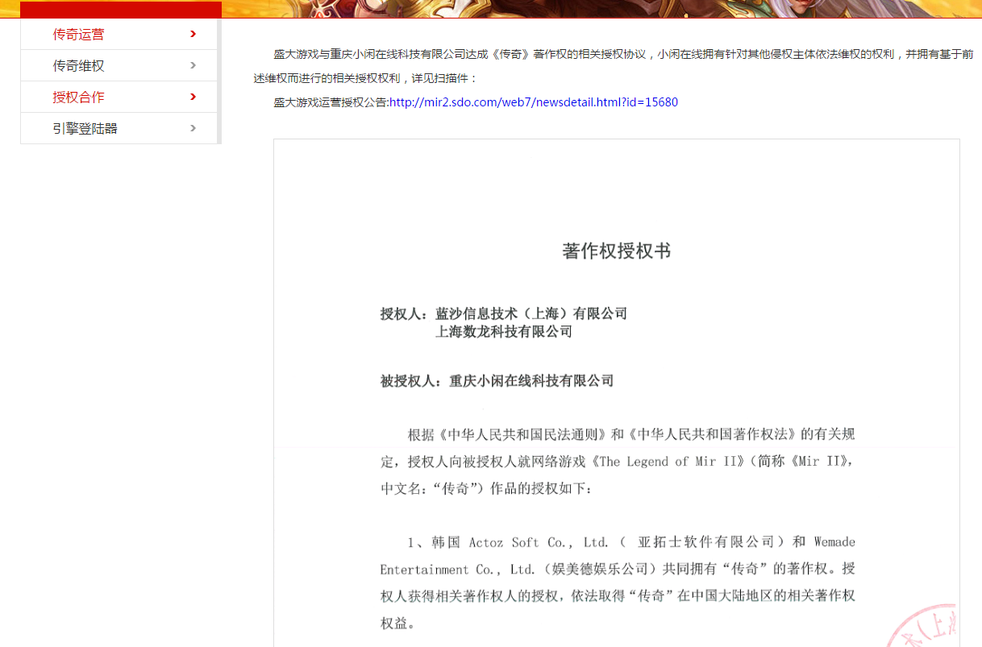Click the 授权人 蓝沙信息技术 line
Screen dimensions: 982x647
[x=503, y=313]
